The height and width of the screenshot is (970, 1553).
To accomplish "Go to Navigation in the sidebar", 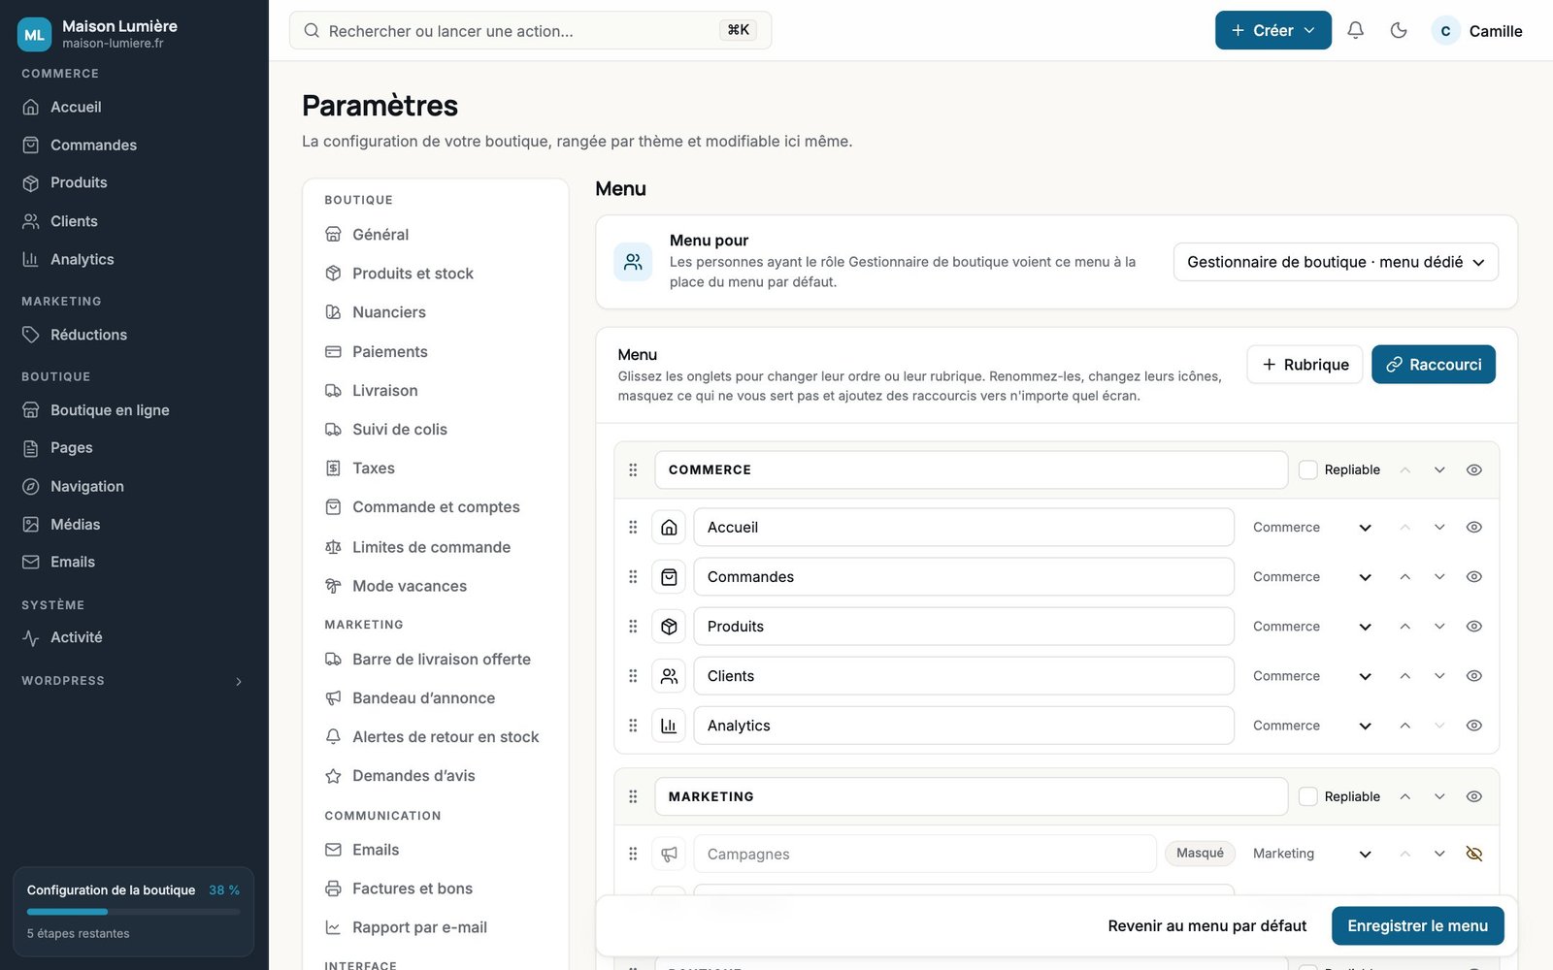I will pos(86,486).
